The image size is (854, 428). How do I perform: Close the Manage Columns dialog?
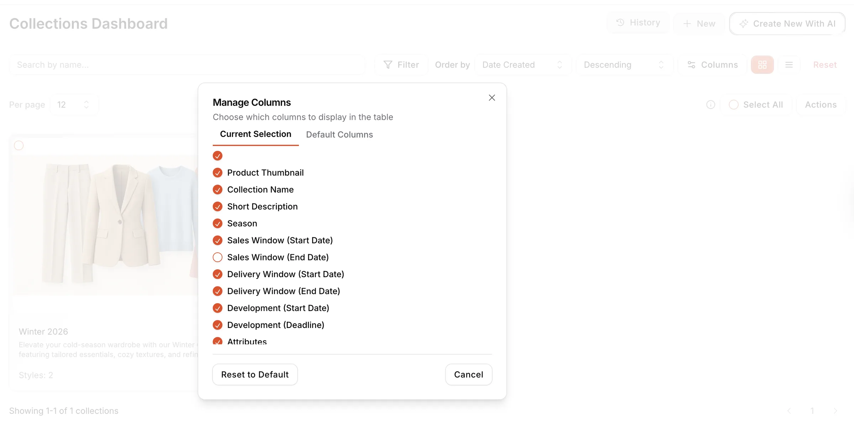(x=492, y=98)
